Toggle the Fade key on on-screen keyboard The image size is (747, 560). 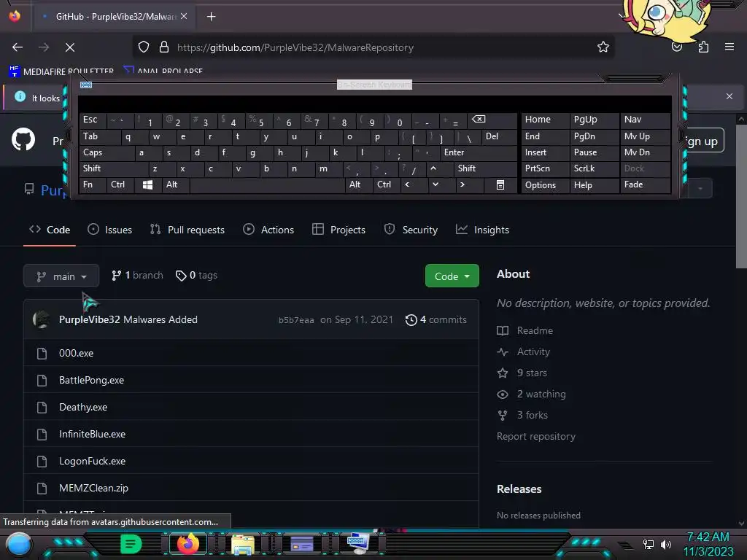coord(645,184)
